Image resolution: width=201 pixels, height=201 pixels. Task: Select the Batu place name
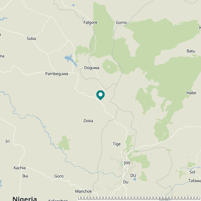[x=191, y=51]
